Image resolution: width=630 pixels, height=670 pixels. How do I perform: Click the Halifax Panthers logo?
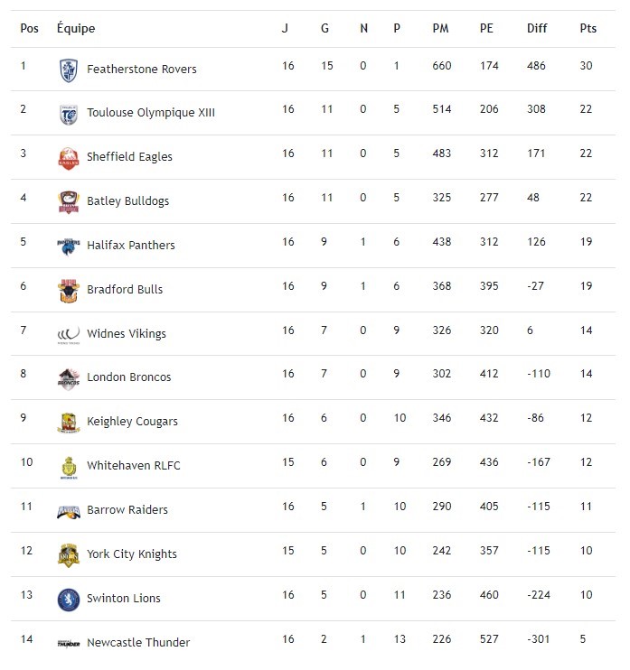pyautogui.click(x=68, y=246)
